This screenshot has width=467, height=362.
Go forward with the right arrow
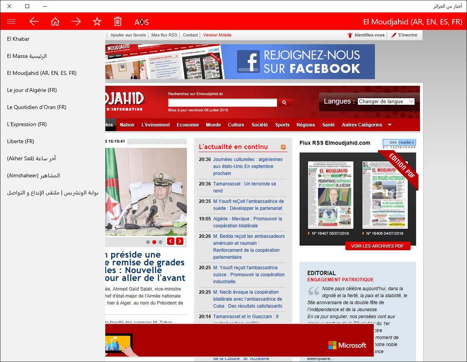pyautogui.click(x=76, y=22)
